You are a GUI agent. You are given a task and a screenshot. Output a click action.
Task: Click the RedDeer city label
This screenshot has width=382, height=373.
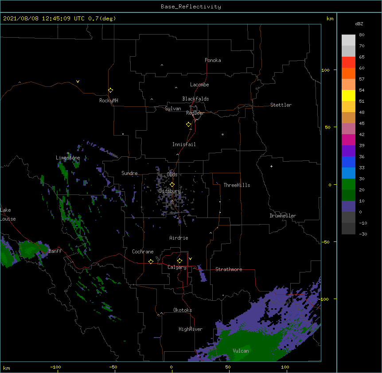[195, 113]
